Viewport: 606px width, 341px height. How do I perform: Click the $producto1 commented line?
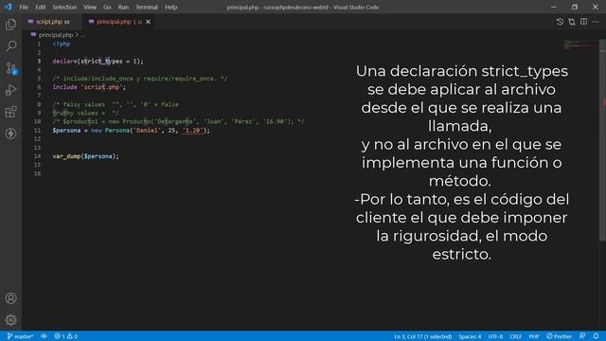(179, 121)
